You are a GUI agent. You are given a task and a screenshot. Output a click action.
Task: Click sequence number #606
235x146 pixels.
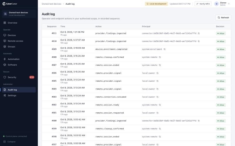click(x=54, y=73)
